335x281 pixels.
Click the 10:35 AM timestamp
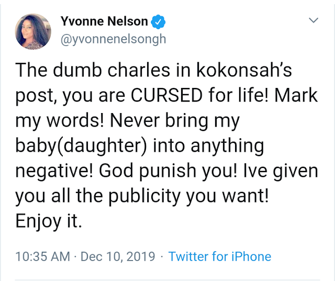(43, 256)
